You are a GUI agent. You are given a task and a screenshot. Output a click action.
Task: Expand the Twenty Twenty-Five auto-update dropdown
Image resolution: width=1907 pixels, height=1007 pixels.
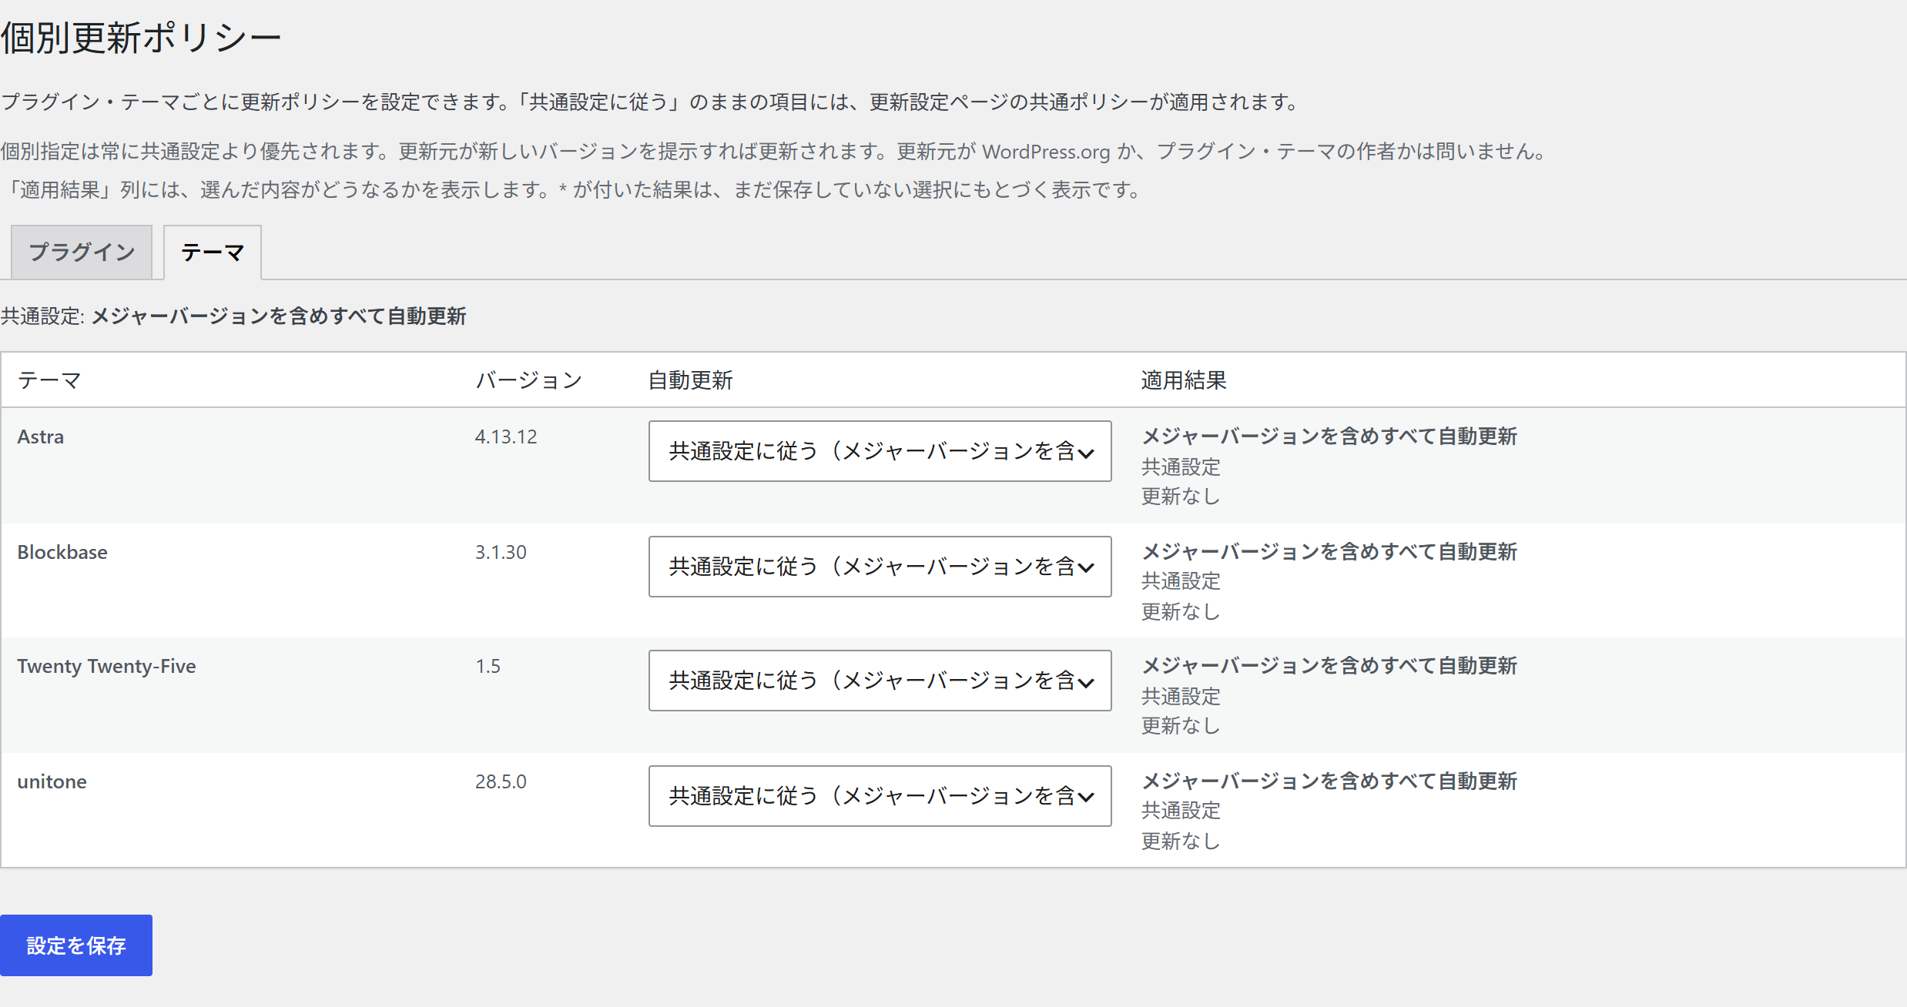pyautogui.click(x=880, y=681)
